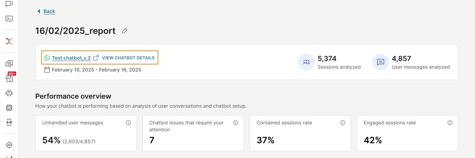This screenshot has width=475, height=158.
Task: Click the external link icon beside chatbot name
Action: pyautogui.click(x=96, y=58)
